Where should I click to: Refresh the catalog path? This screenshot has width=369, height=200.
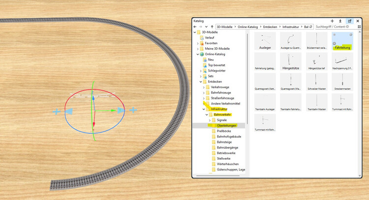(311, 27)
